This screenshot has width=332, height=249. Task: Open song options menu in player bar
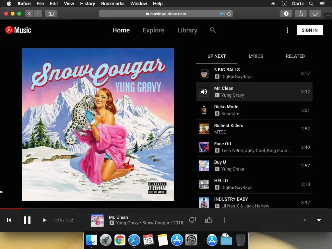[x=224, y=220]
